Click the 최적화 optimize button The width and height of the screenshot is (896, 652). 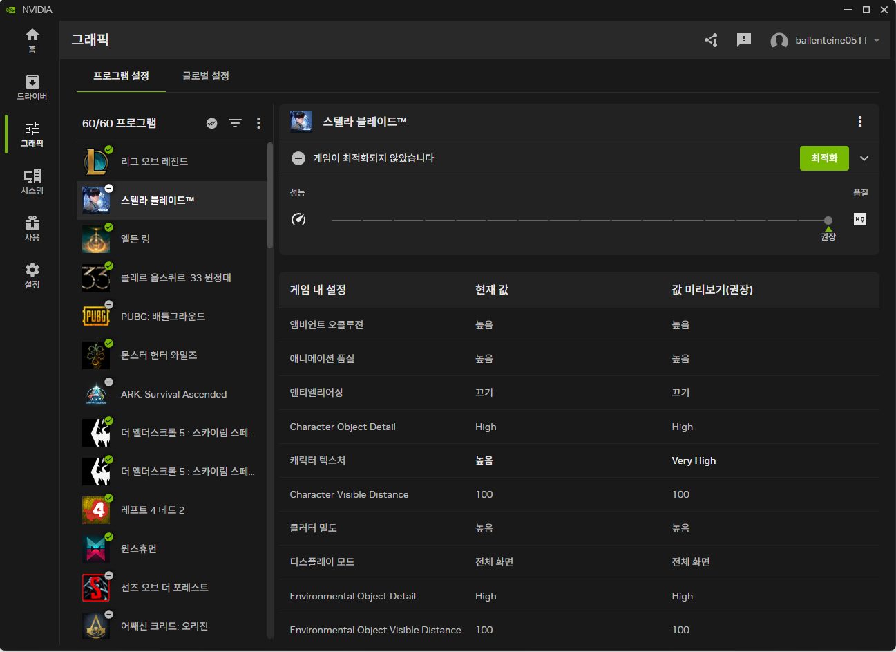click(x=824, y=158)
